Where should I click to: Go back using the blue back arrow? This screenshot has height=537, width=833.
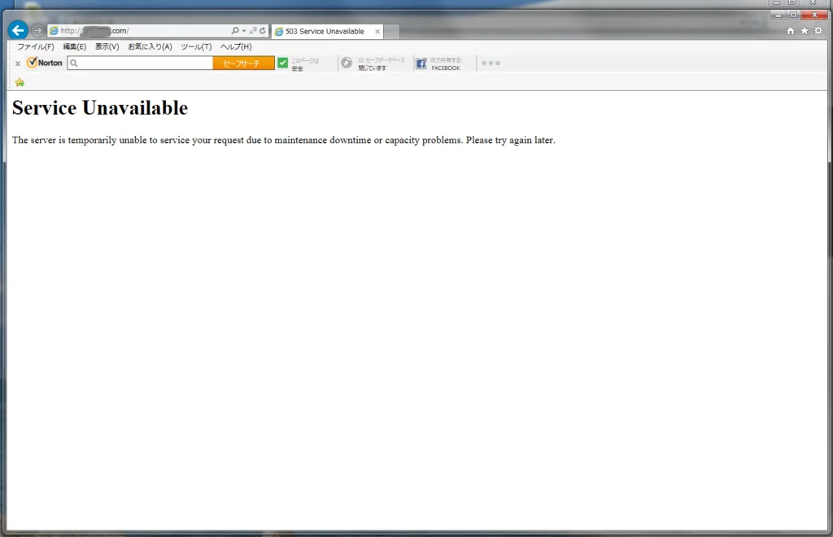point(18,30)
